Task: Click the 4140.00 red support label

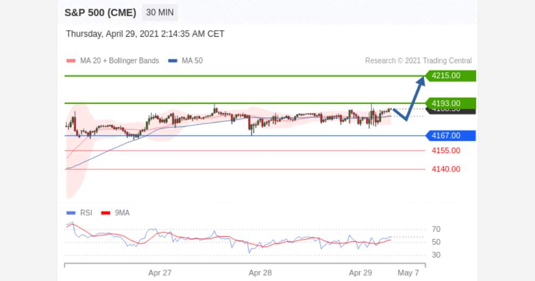Action: point(446,169)
